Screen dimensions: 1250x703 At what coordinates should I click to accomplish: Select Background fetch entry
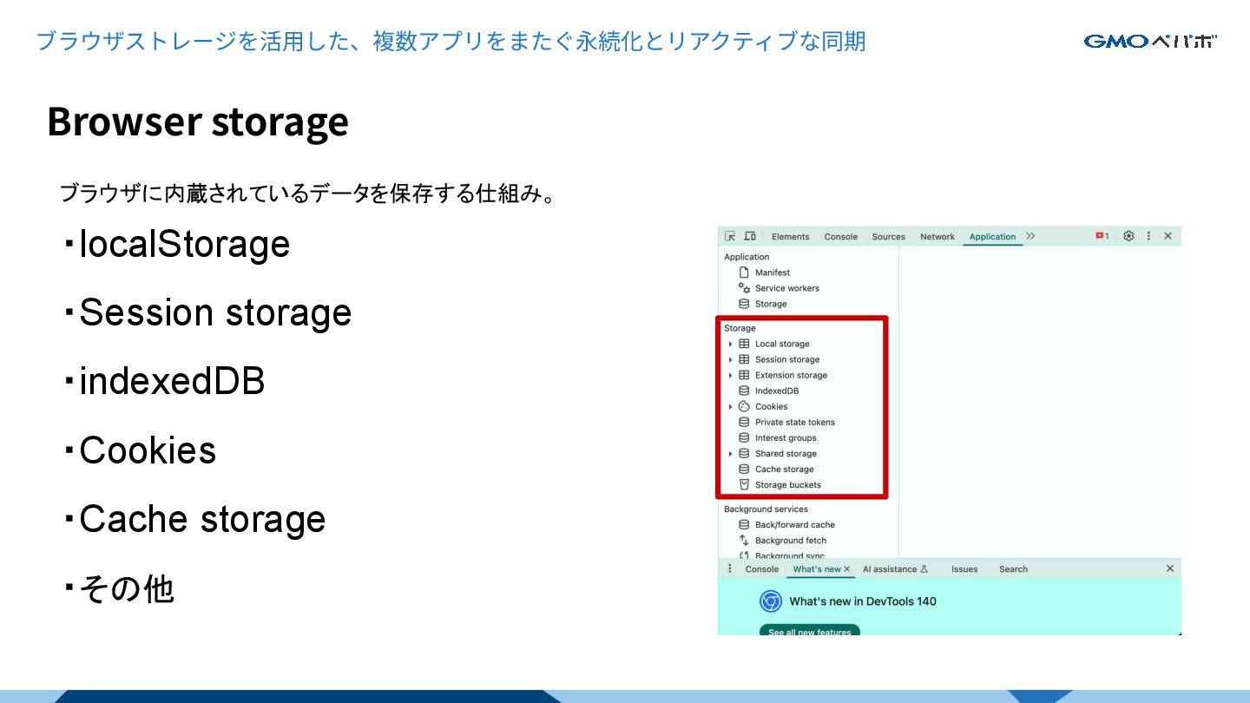pos(791,540)
